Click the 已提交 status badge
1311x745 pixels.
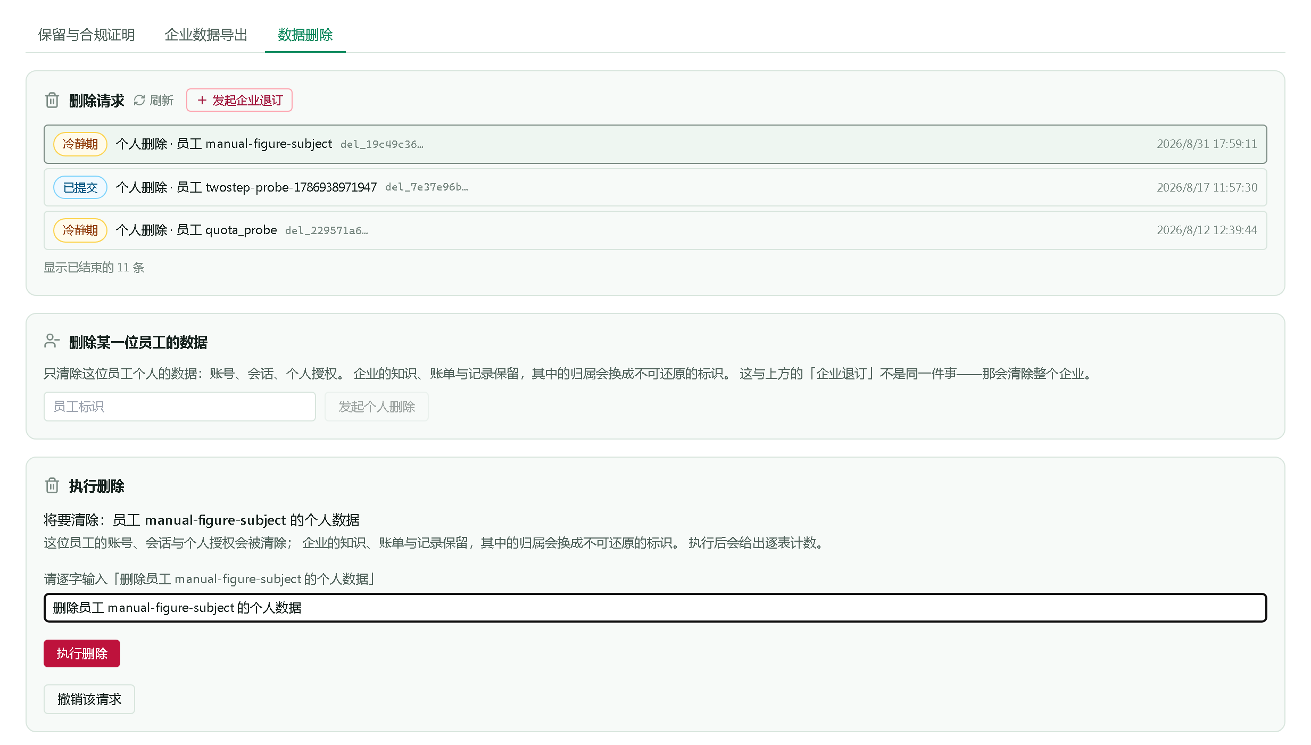(x=80, y=187)
